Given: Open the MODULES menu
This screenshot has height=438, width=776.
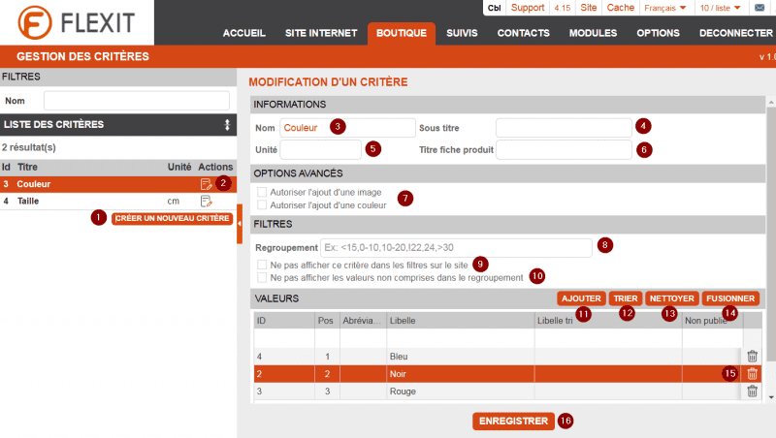Looking at the screenshot, I should 593,33.
